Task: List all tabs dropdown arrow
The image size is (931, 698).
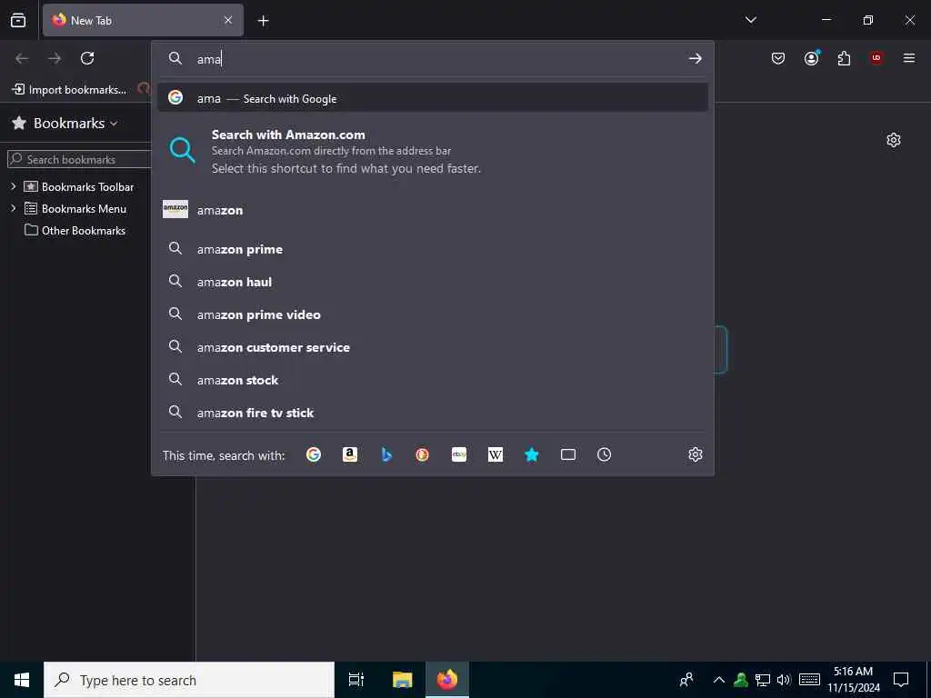Action: [750, 20]
